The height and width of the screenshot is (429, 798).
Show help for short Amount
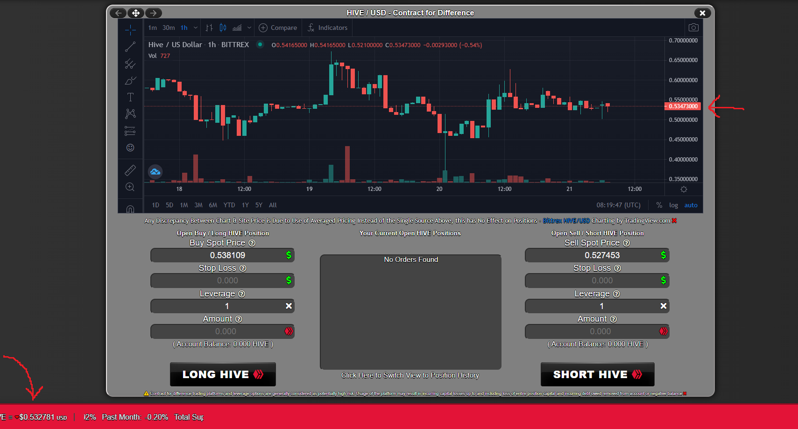[613, 319]
